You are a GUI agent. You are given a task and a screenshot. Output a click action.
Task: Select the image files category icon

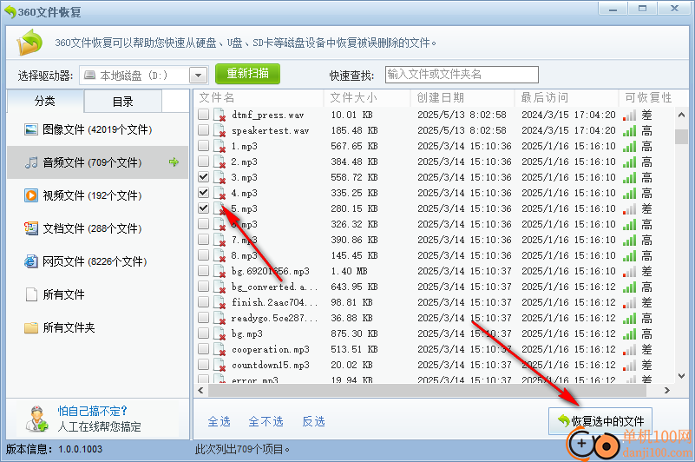(x=31, y=129)
